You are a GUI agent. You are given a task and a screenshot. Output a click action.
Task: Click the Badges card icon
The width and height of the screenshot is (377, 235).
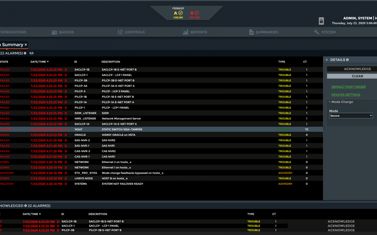tap(54, 32)
